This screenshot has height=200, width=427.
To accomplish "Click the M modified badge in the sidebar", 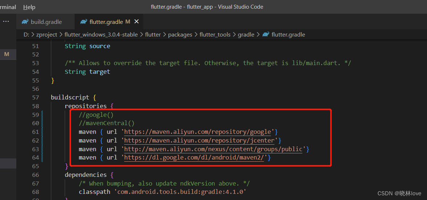I will click(7, 54).
